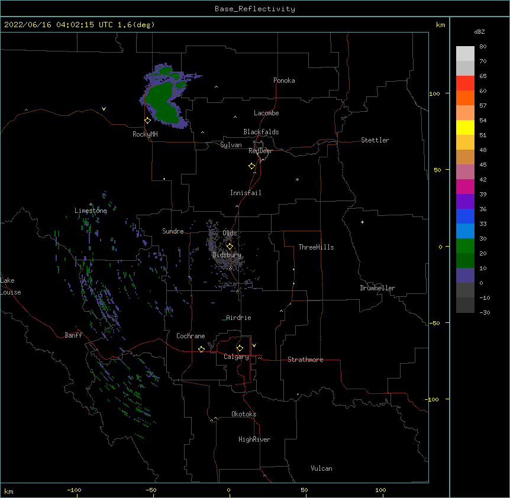
Task: Click the yellow diamond marker above Calgary
Action: tap(240, 348)
